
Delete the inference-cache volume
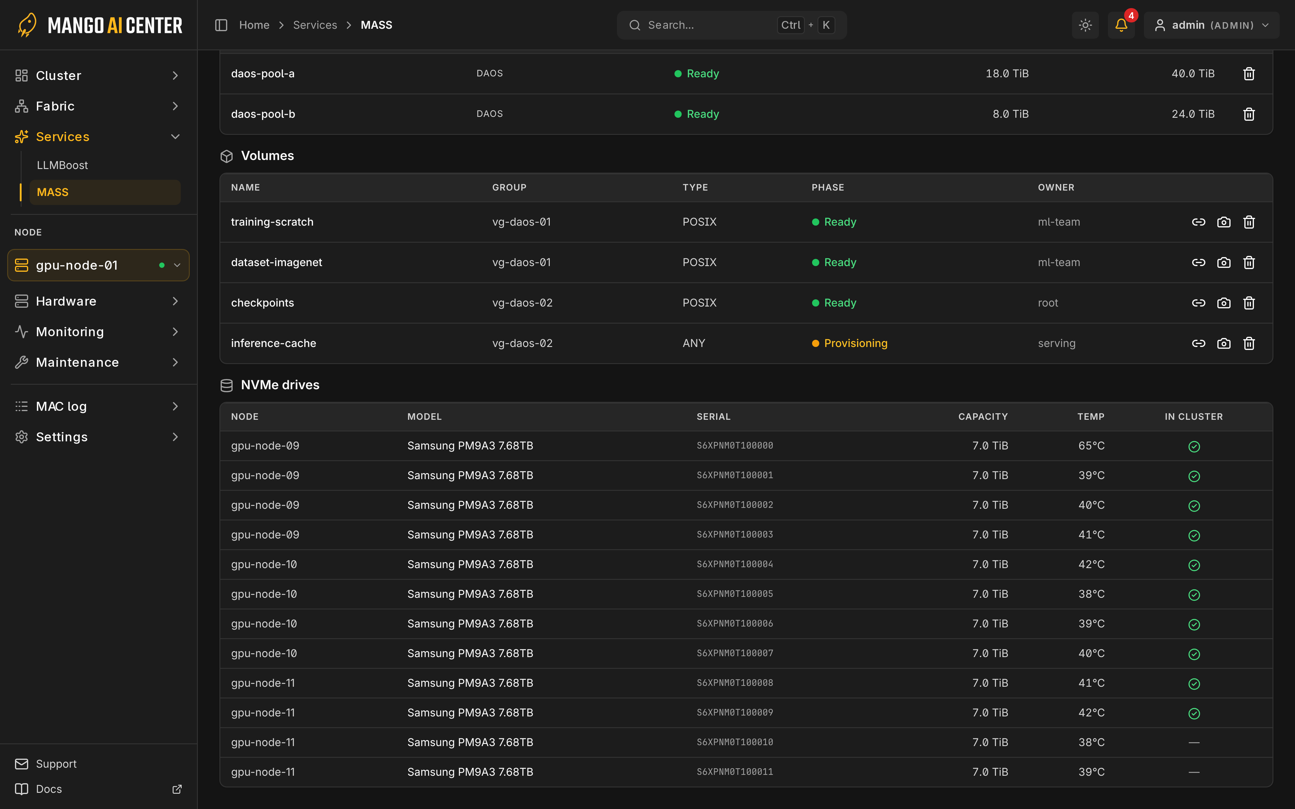point(1249,343)
